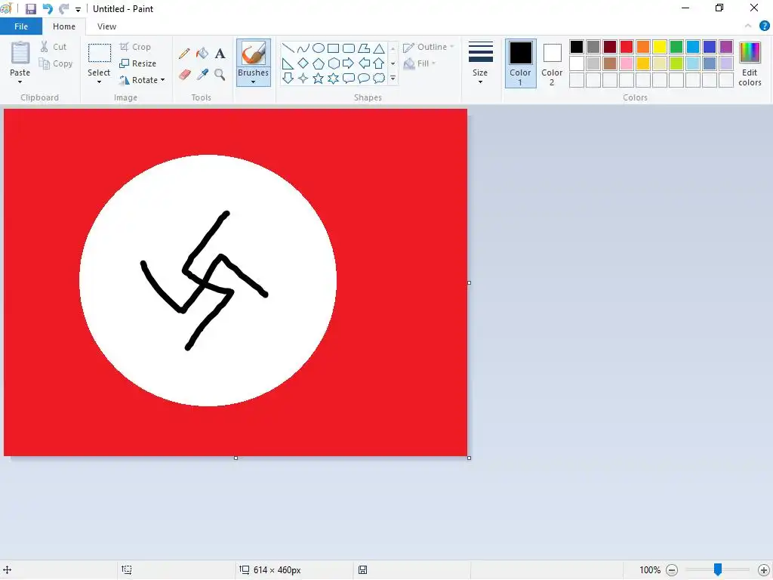Choose the straight Line shape
Viewport: 773px width, 580px height.
(x=288, y=48)
